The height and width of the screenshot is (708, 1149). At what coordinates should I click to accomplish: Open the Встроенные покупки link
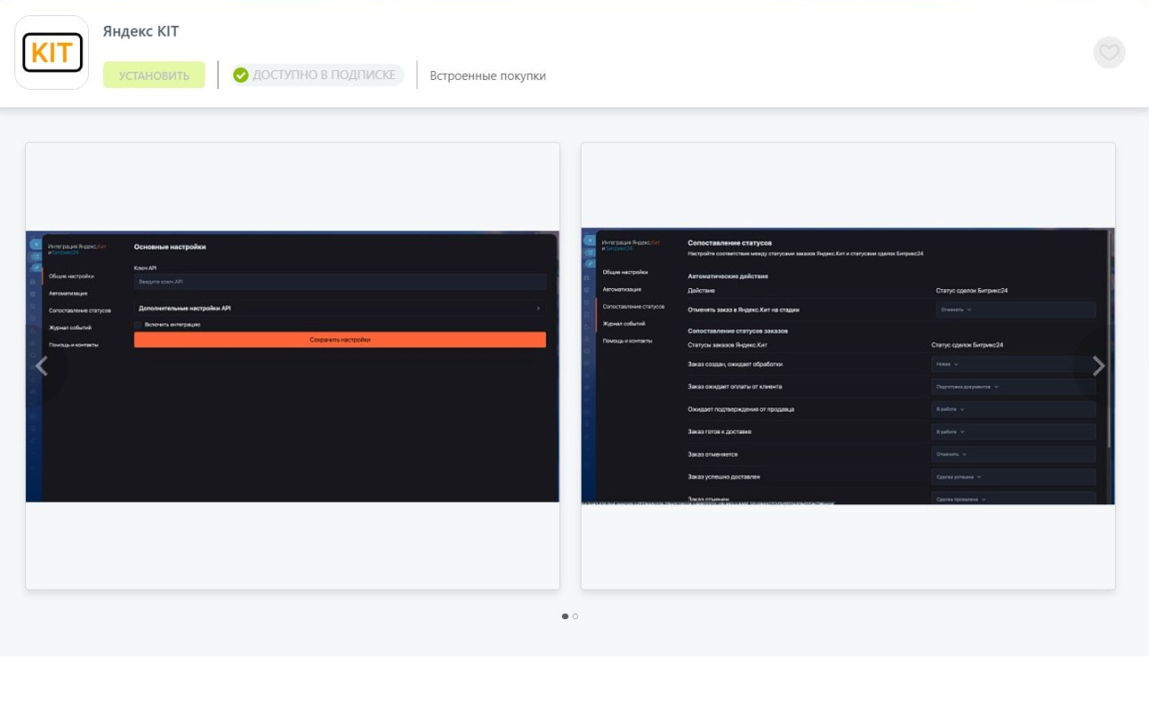click(487, 76)
